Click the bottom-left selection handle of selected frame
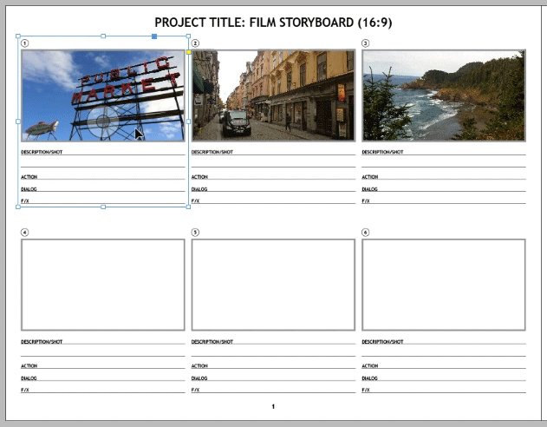Screen dimensions: 547x427 click(x=18, y=207)
